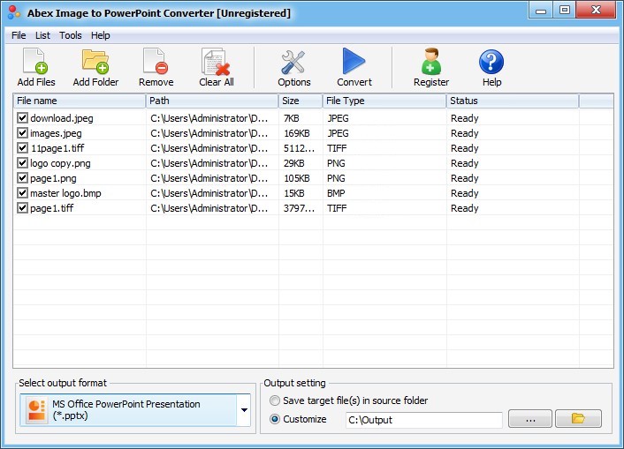Click the Add Files toolbar icon
Viewport: 624px width, 449px height.
click(x=35, y=63)
